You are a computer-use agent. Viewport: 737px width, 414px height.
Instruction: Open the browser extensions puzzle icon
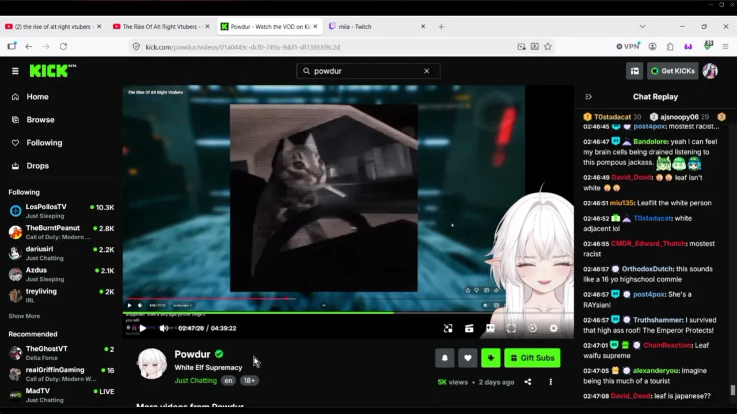pyautogui.click(x=670, y=47)
